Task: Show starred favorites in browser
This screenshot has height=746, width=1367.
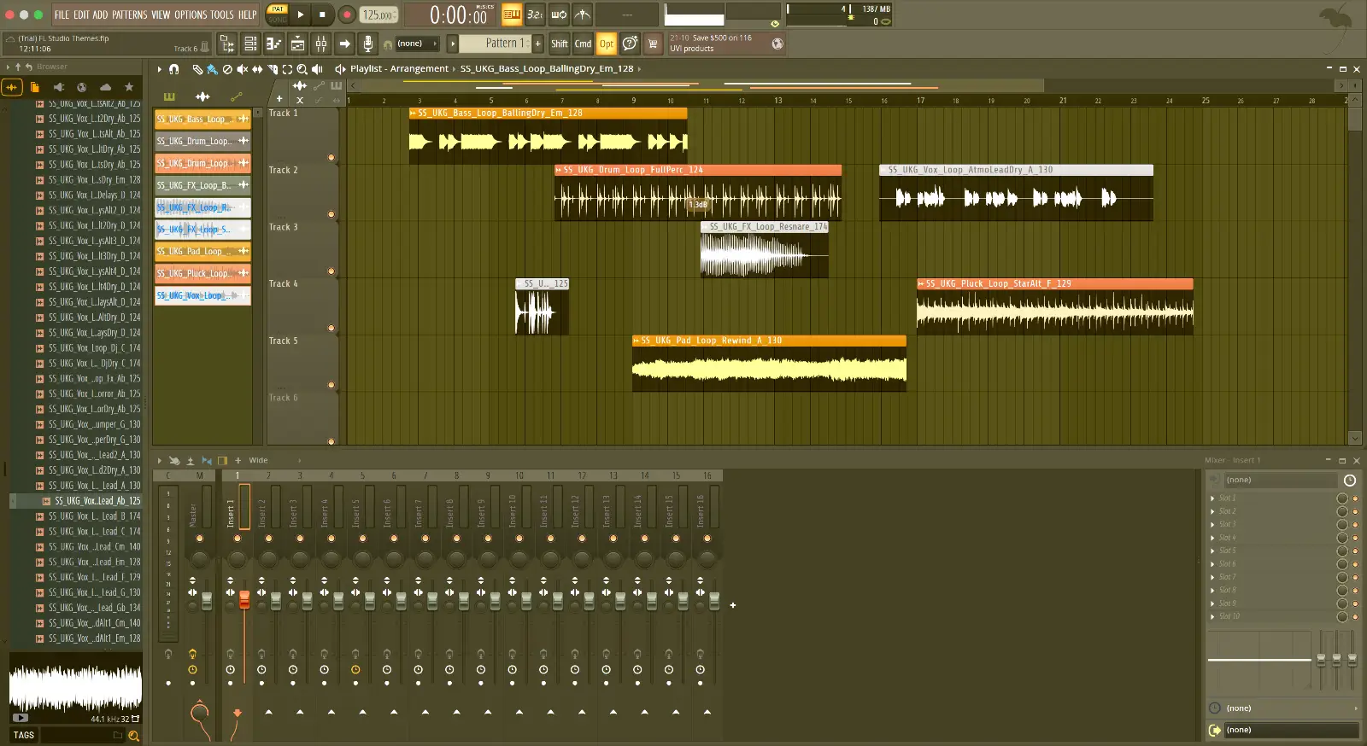Action: click(x=129, y=87)
